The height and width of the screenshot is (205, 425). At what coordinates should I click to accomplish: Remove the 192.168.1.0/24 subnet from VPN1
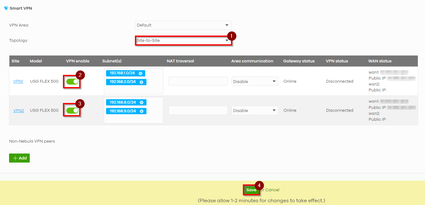pyautogui.click(x=141, y=73)
